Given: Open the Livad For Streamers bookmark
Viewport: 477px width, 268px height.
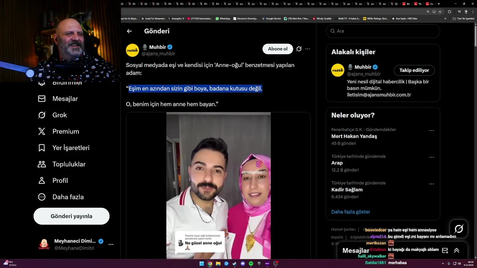Looking at the screenshot, I should click(153, 18).
